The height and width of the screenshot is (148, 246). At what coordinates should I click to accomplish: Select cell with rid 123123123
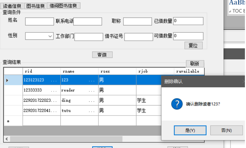(x=41, y=80)
